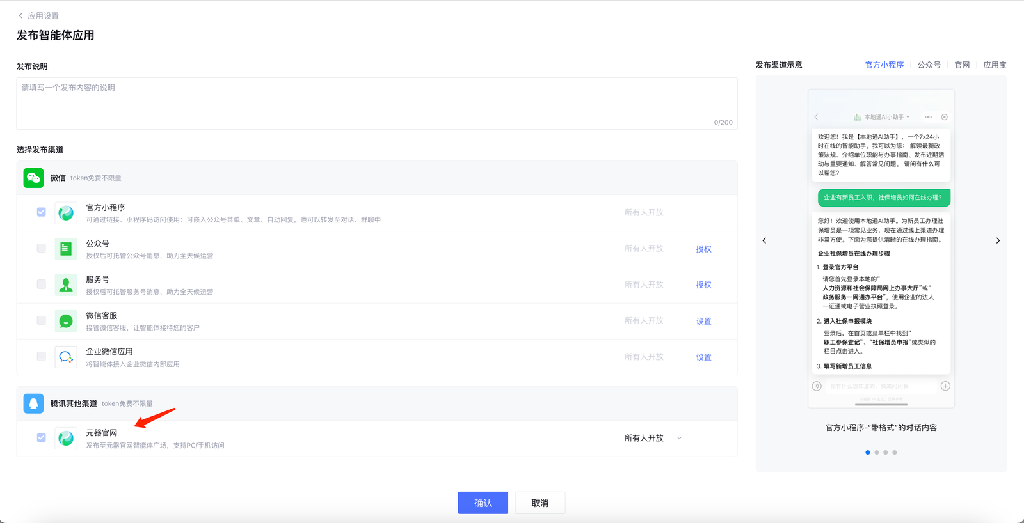Click the 服务号 person icon

click(x=66, y=285)
